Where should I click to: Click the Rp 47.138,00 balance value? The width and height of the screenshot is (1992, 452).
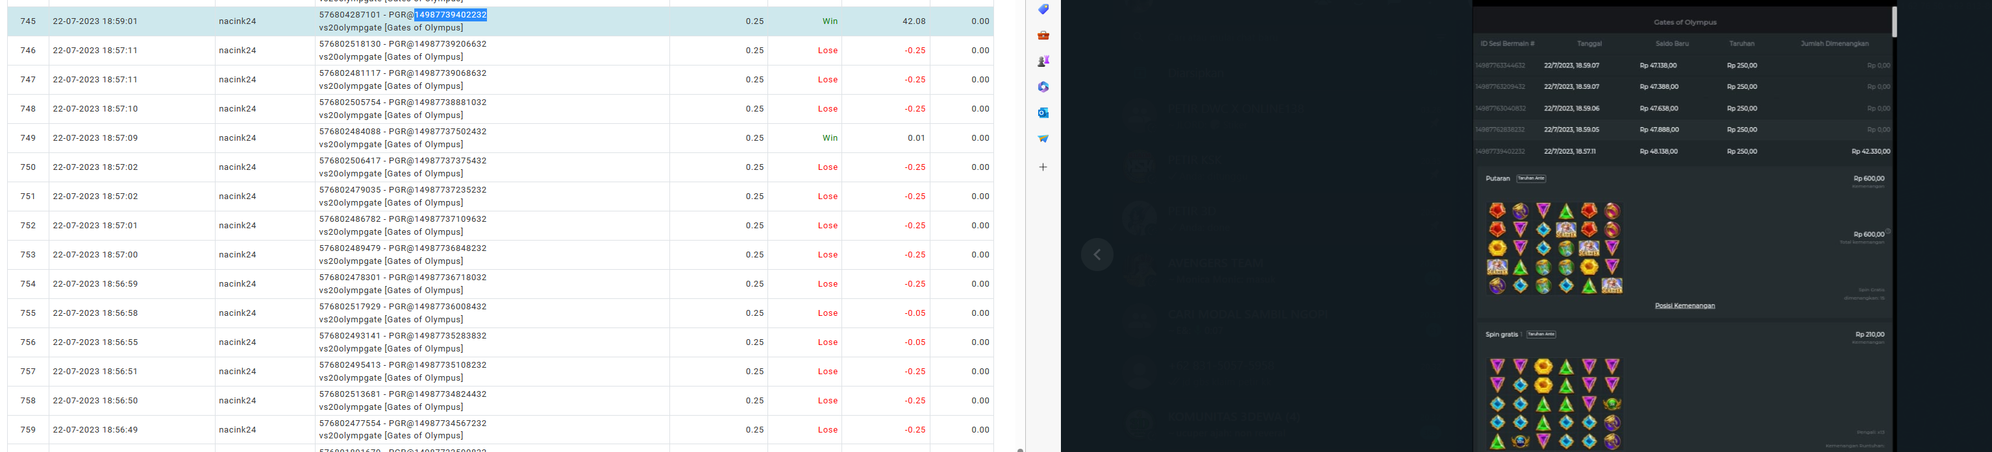(1658, 65)
